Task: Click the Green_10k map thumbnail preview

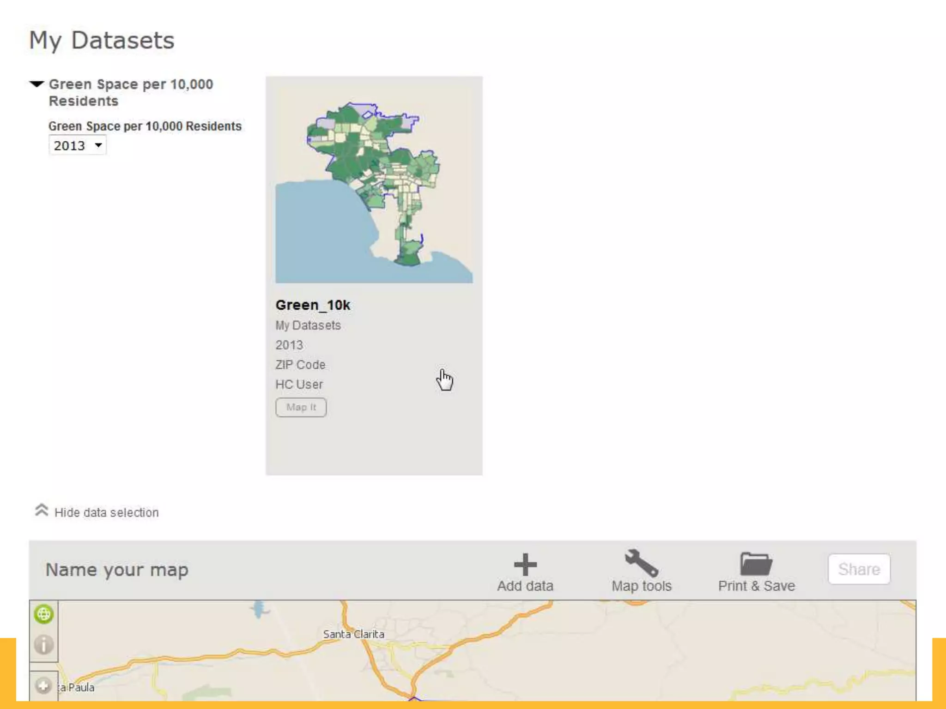Action: [x=374, y=185]
